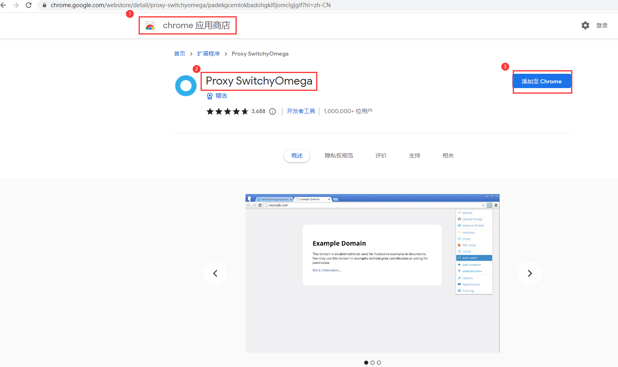Go to 首页 breadcrumb
Screen dimensions: 618x367
click(x=180, y=54)
